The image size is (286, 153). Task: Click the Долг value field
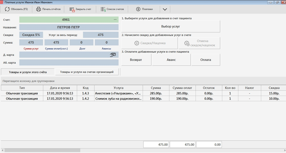tap(81, 42)
